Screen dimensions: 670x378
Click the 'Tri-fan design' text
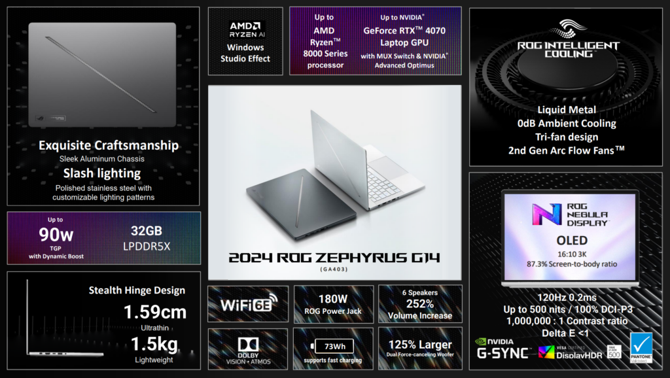click(x=567, y=137)
